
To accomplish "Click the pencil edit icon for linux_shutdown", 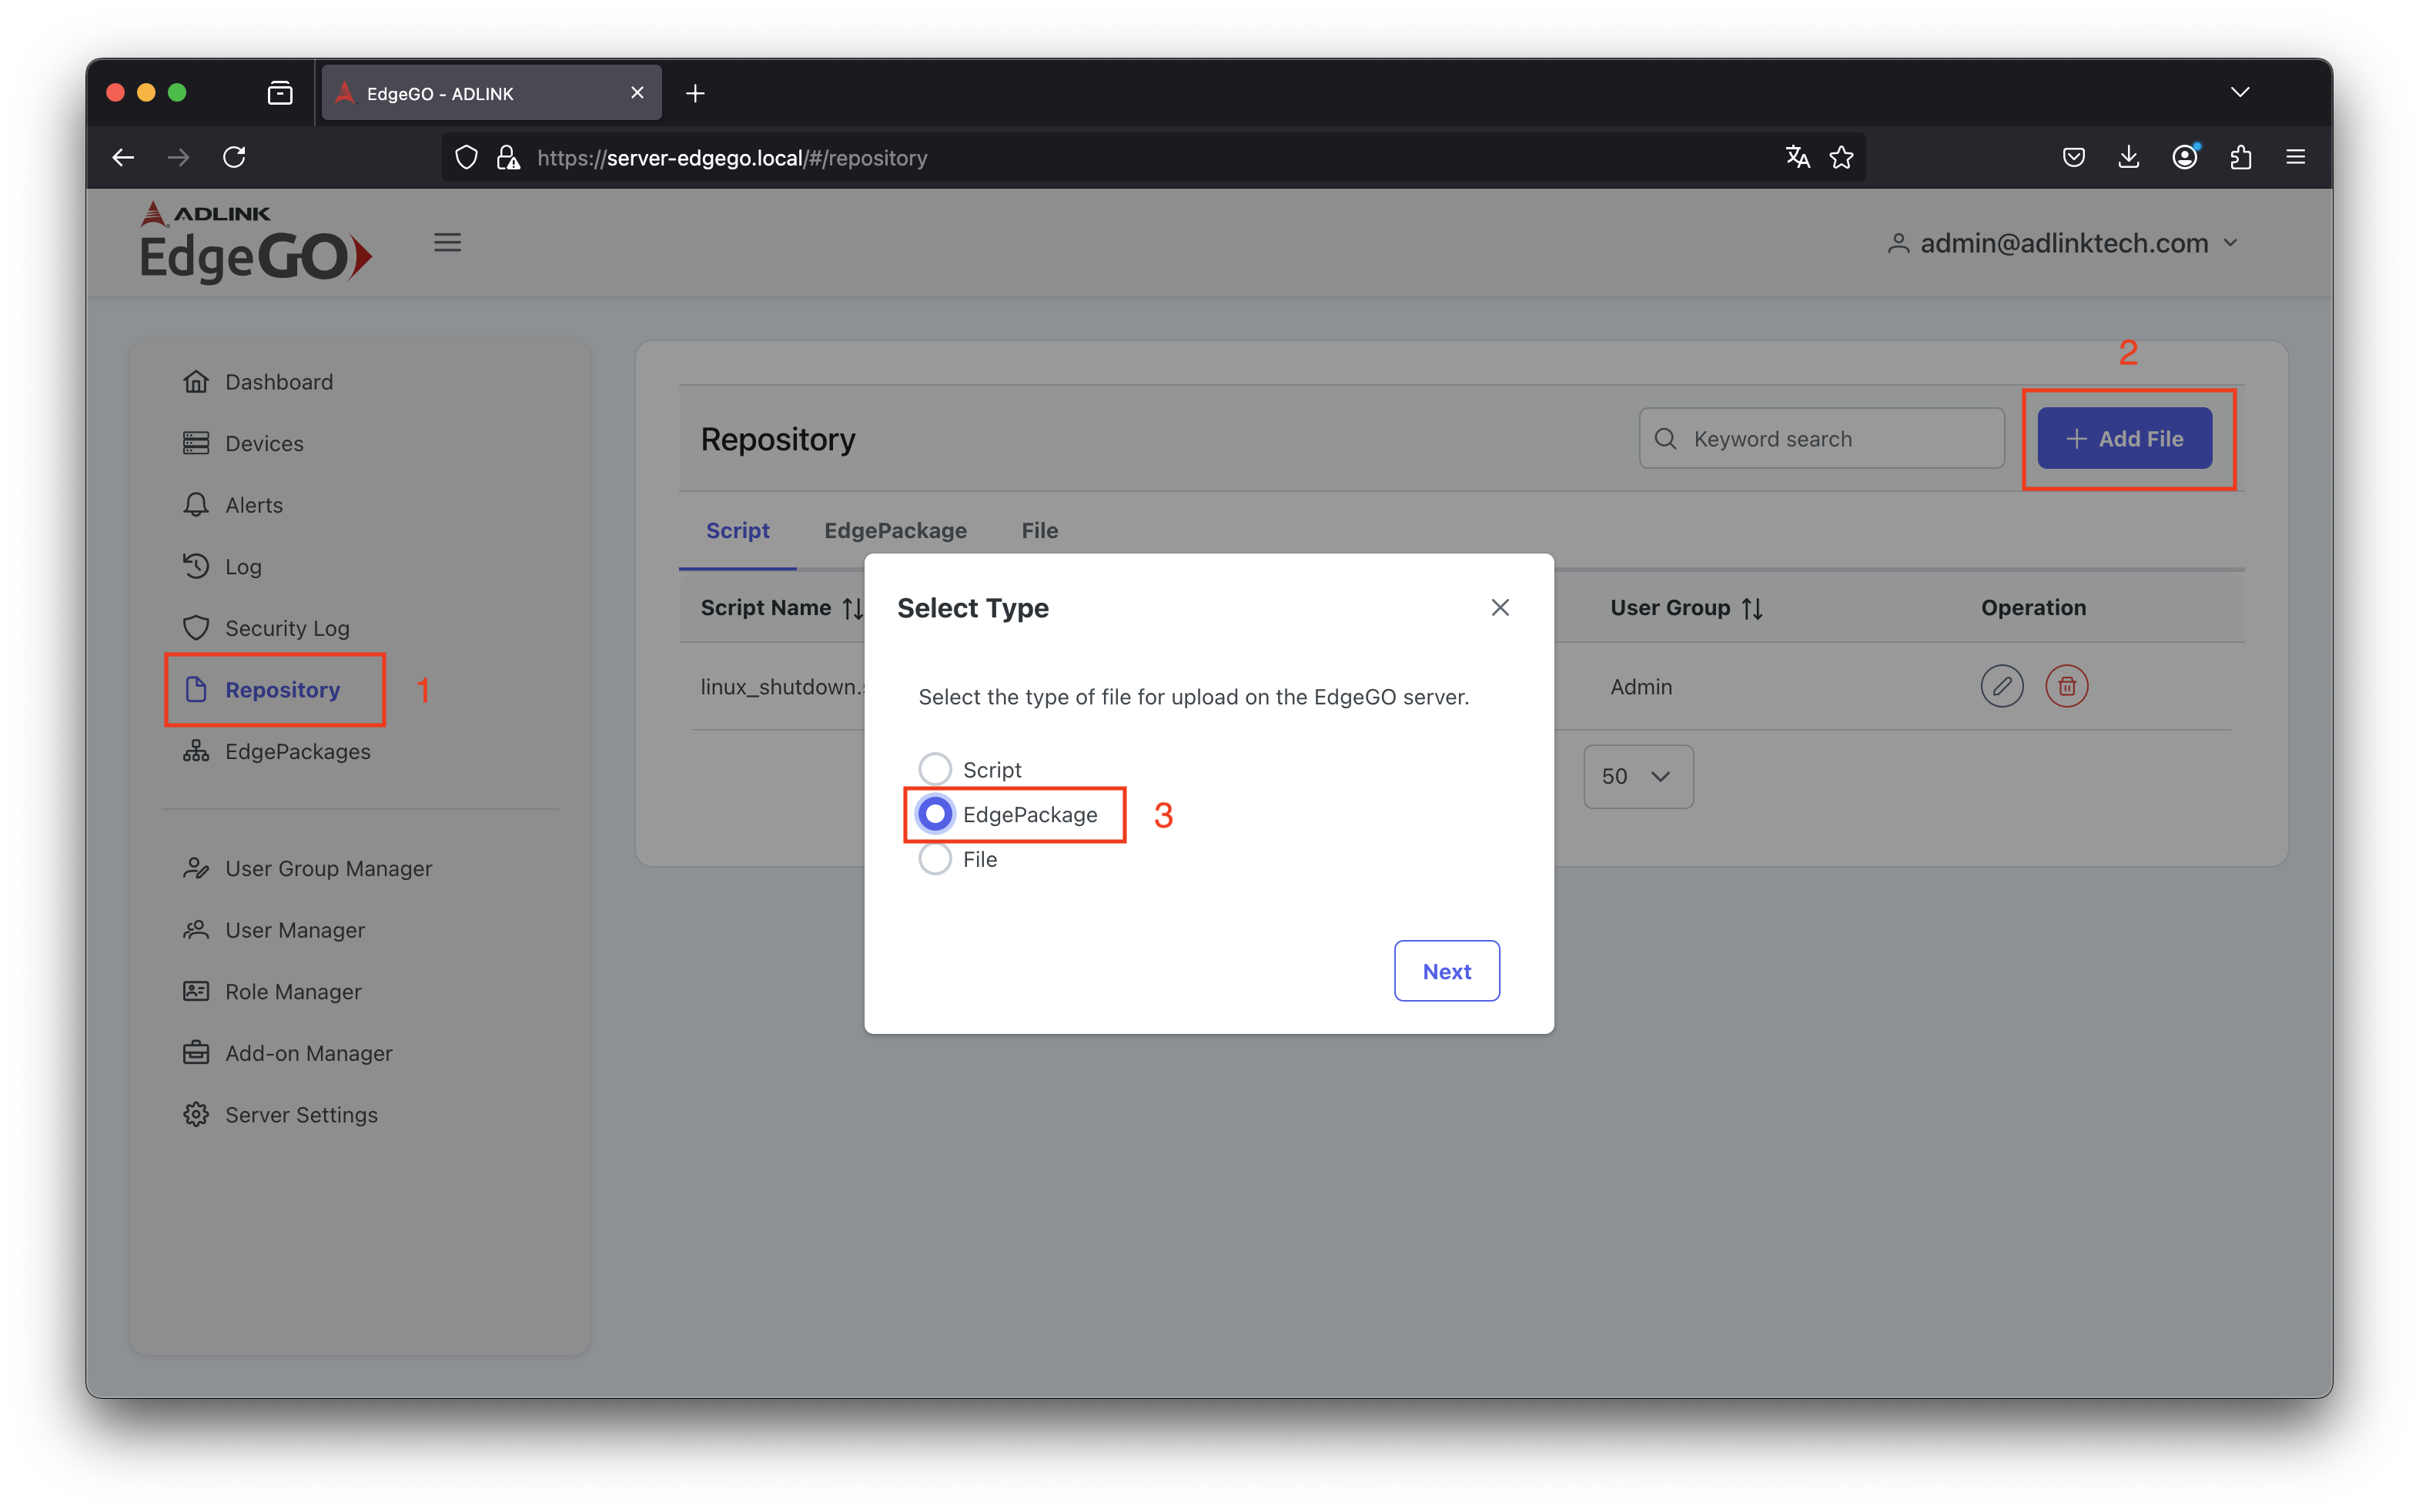I will point(2001,686).
